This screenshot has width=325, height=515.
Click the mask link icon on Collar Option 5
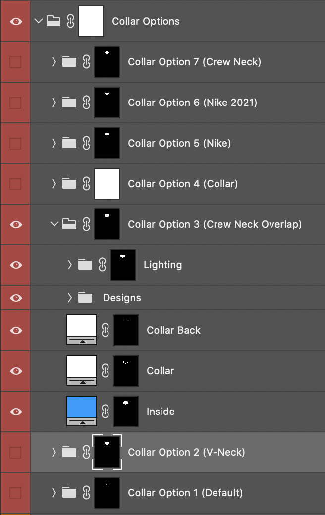(86, 143)
